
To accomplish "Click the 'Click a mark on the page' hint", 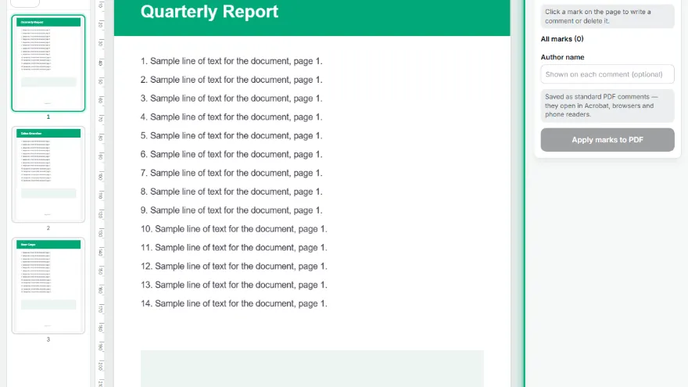I will pos(607,16).
